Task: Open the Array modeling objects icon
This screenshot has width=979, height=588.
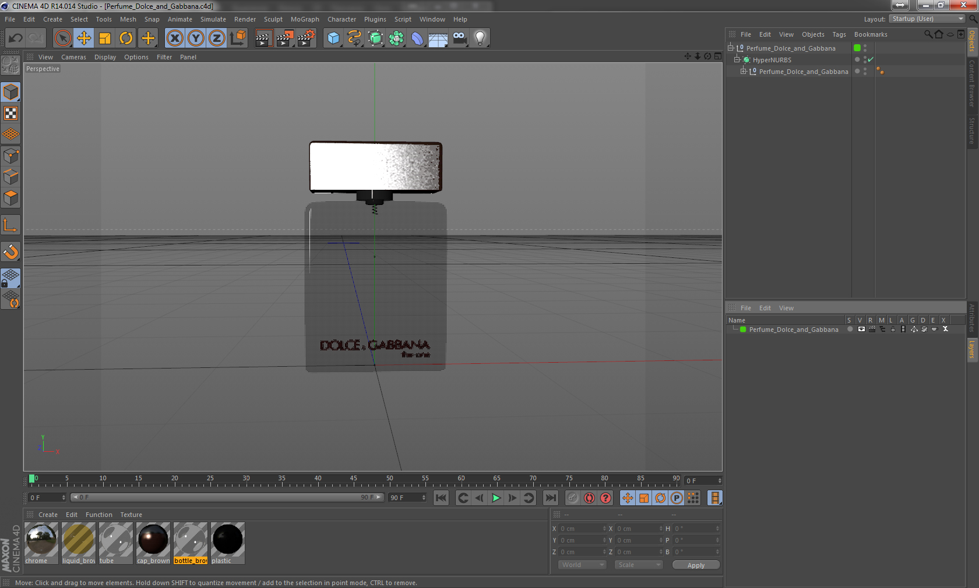Action: tap(396, 38)
